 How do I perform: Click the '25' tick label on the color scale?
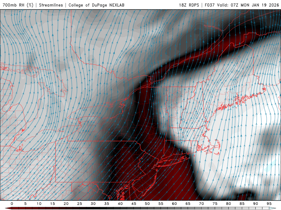point(80,204)
